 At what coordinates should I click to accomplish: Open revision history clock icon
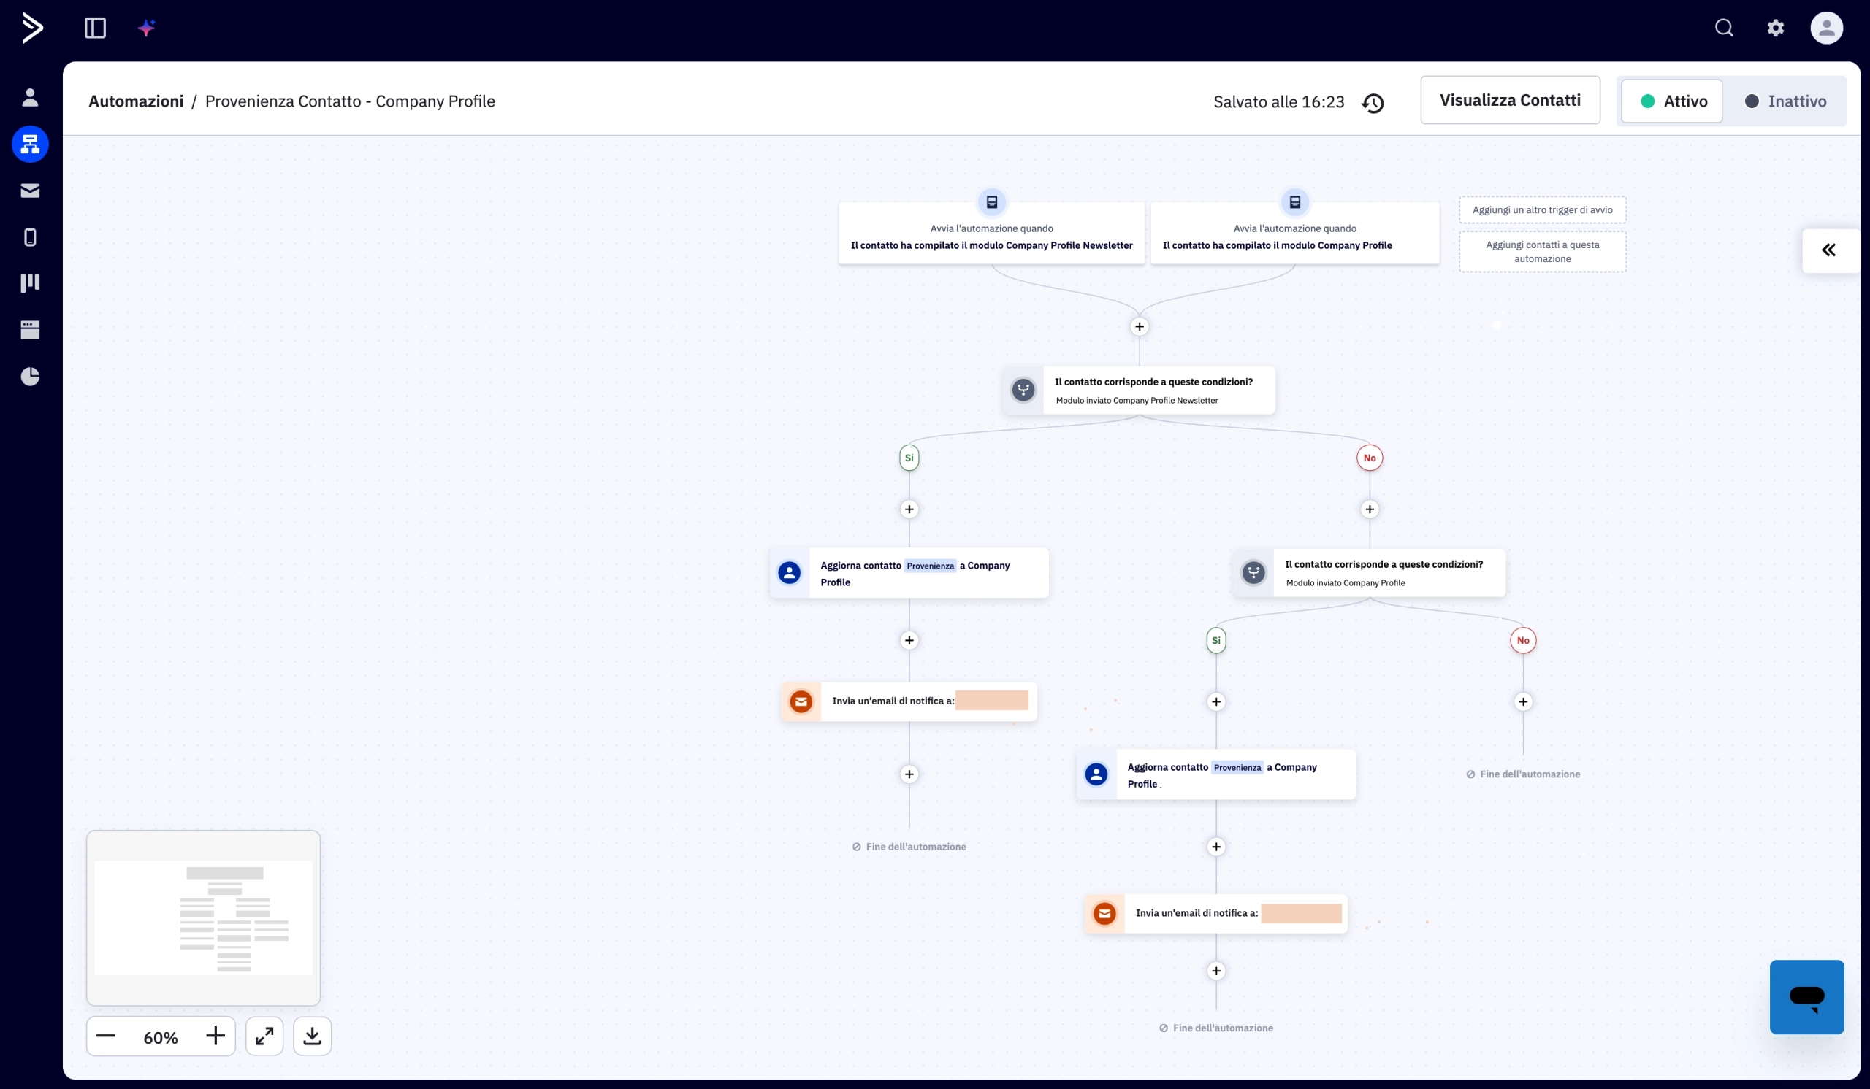pyautogui.click(x=1373, y=102)
